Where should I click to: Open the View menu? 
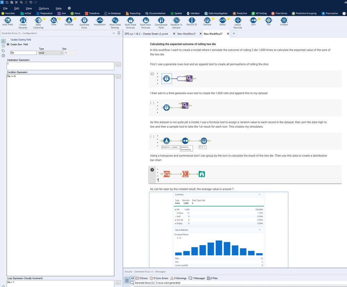29,8
